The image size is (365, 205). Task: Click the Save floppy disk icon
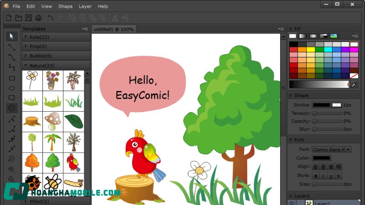coord(29,18)
